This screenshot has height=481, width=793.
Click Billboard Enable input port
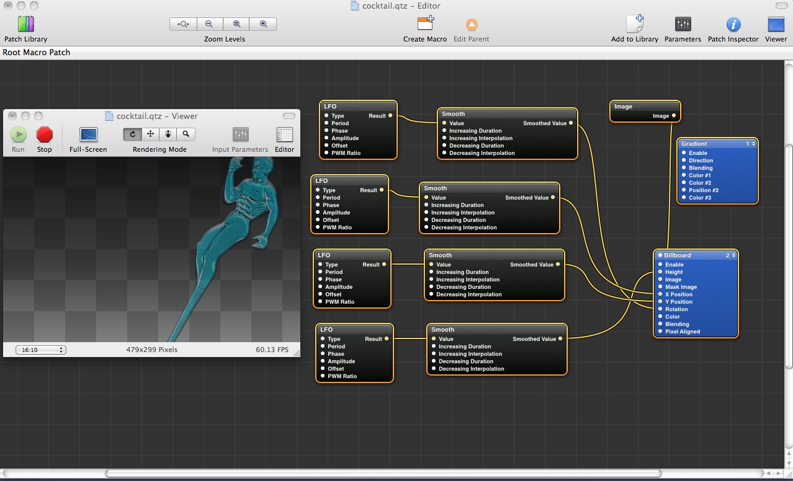pyautogui.click(x=660, y=265)
